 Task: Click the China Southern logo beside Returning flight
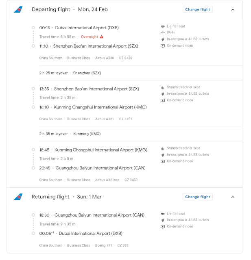point(18,197)
